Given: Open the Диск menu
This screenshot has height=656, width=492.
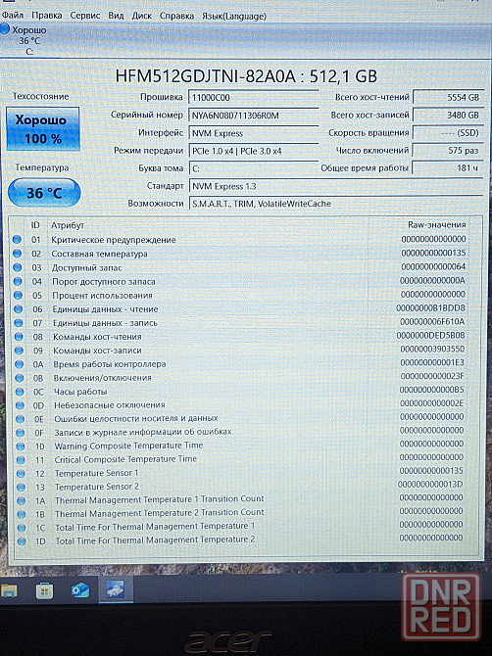Looking at the screenshot, I should coord(142,16).
